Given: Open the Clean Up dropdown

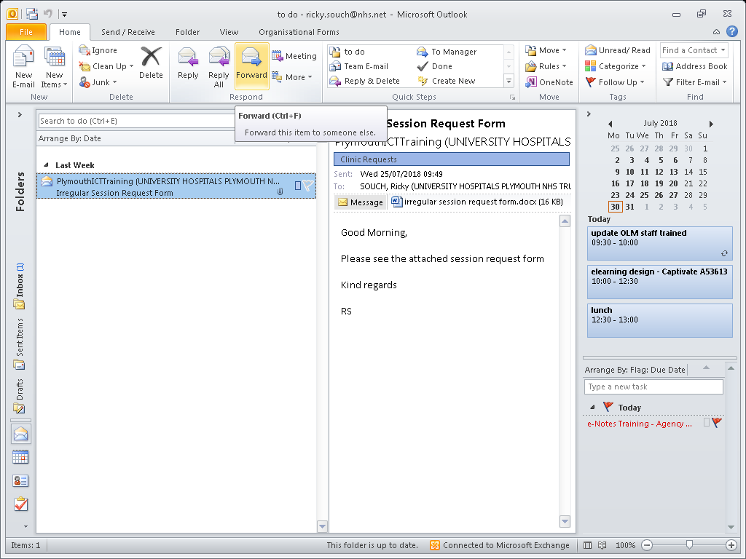Looking at the screenshot, I should coord(106,66).
